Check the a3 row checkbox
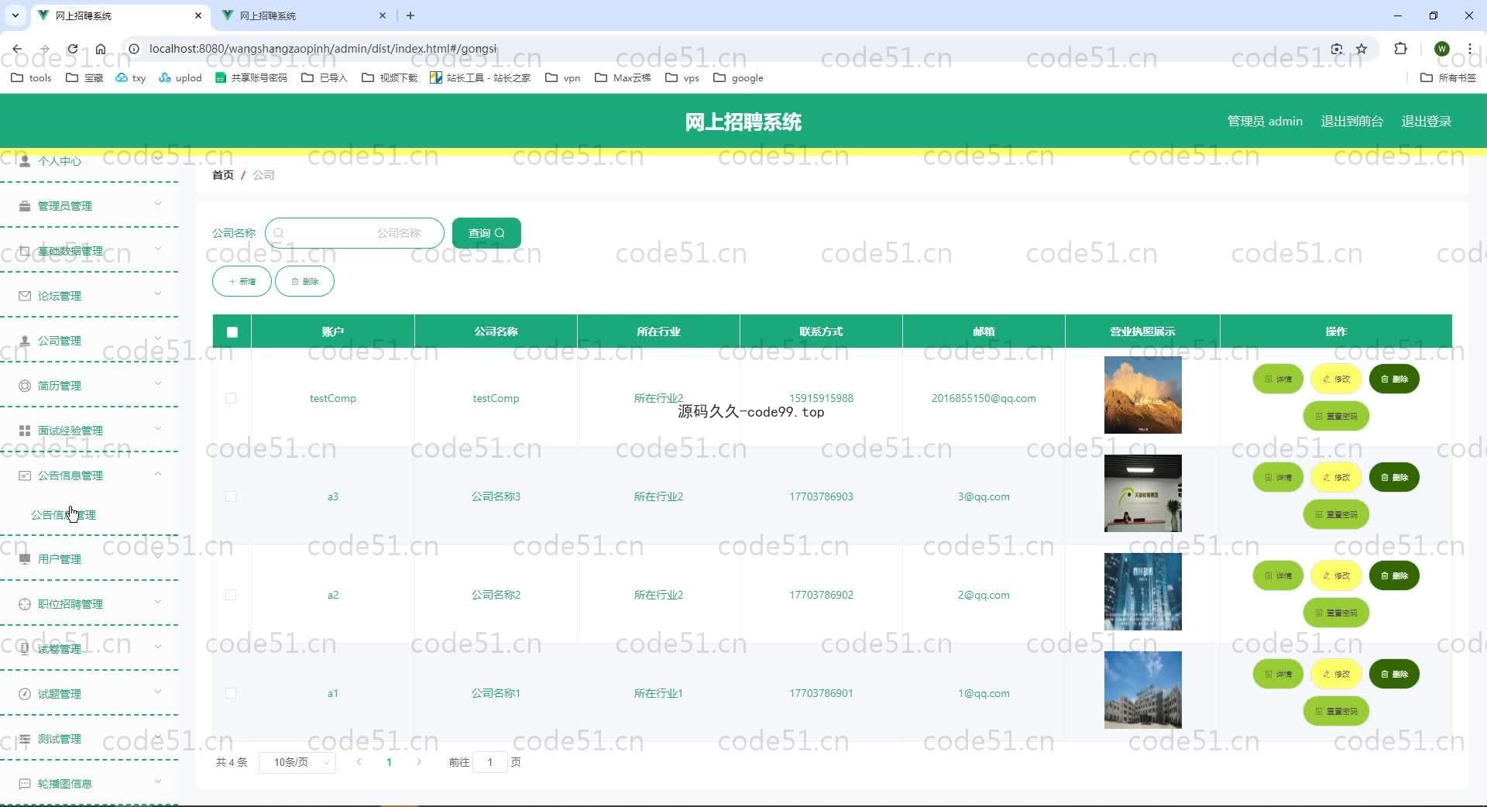Screen dimensions: 1487x807 click(231, 496)
